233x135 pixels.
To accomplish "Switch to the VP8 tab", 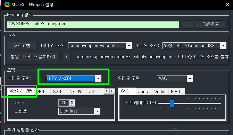I will pyautogui.click(x=42, y=91).
